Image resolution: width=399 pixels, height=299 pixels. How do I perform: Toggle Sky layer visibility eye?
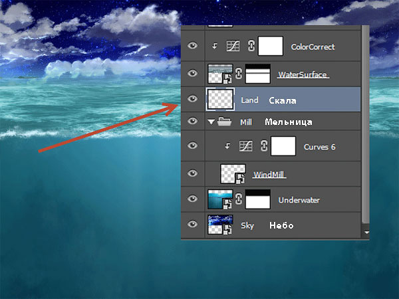pos(193,225)
